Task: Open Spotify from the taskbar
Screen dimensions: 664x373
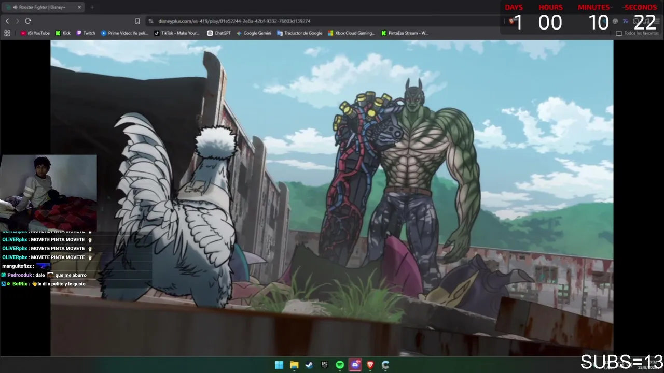Action: tap(340, 365)
